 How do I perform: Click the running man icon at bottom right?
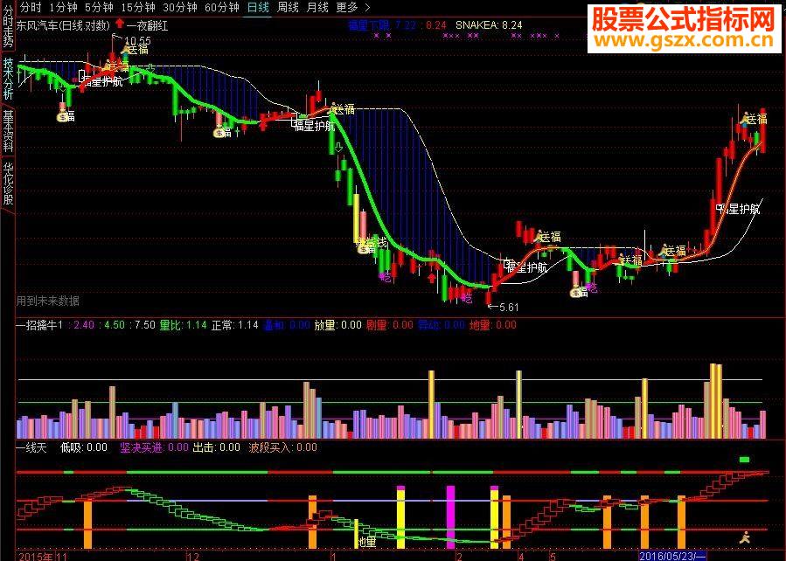(x=744, y=538)
